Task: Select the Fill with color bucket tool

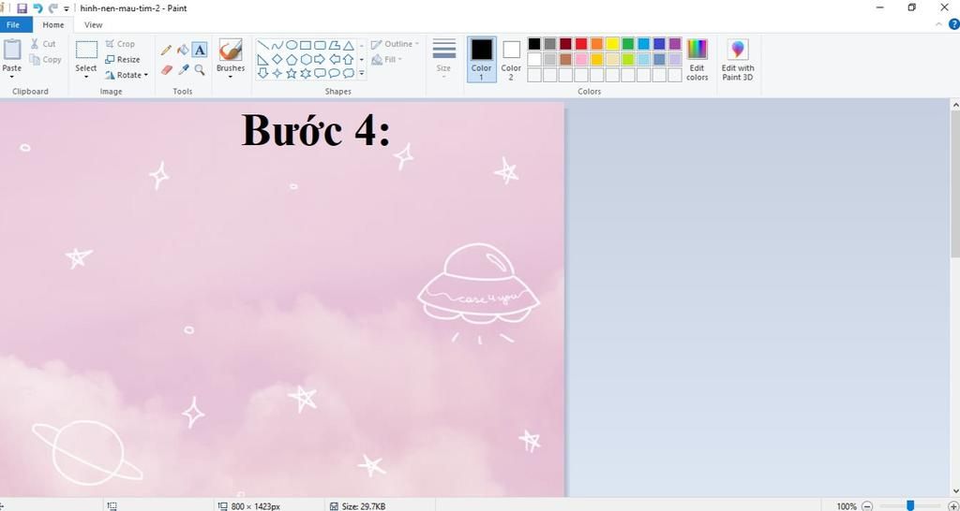Action: point(183,50)
